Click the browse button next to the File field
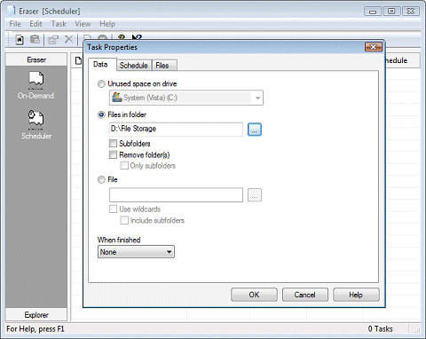The image size is (426, 339). [x=255, y=195]
